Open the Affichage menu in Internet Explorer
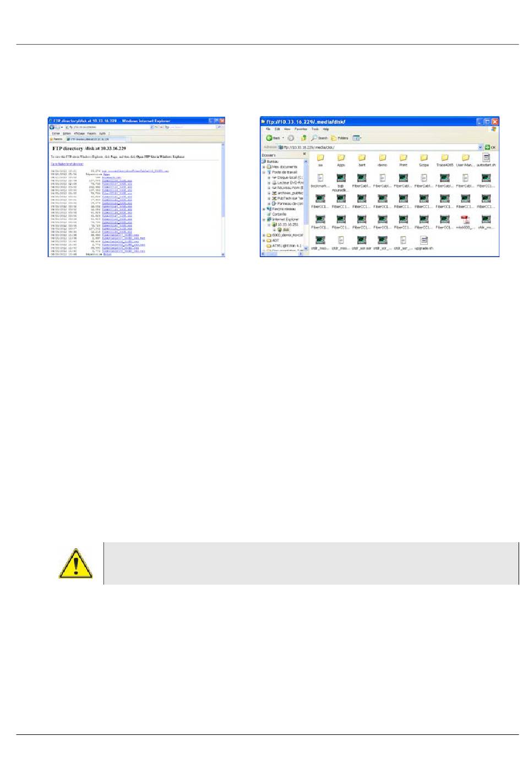523x774 pixels. click(79, 133)
